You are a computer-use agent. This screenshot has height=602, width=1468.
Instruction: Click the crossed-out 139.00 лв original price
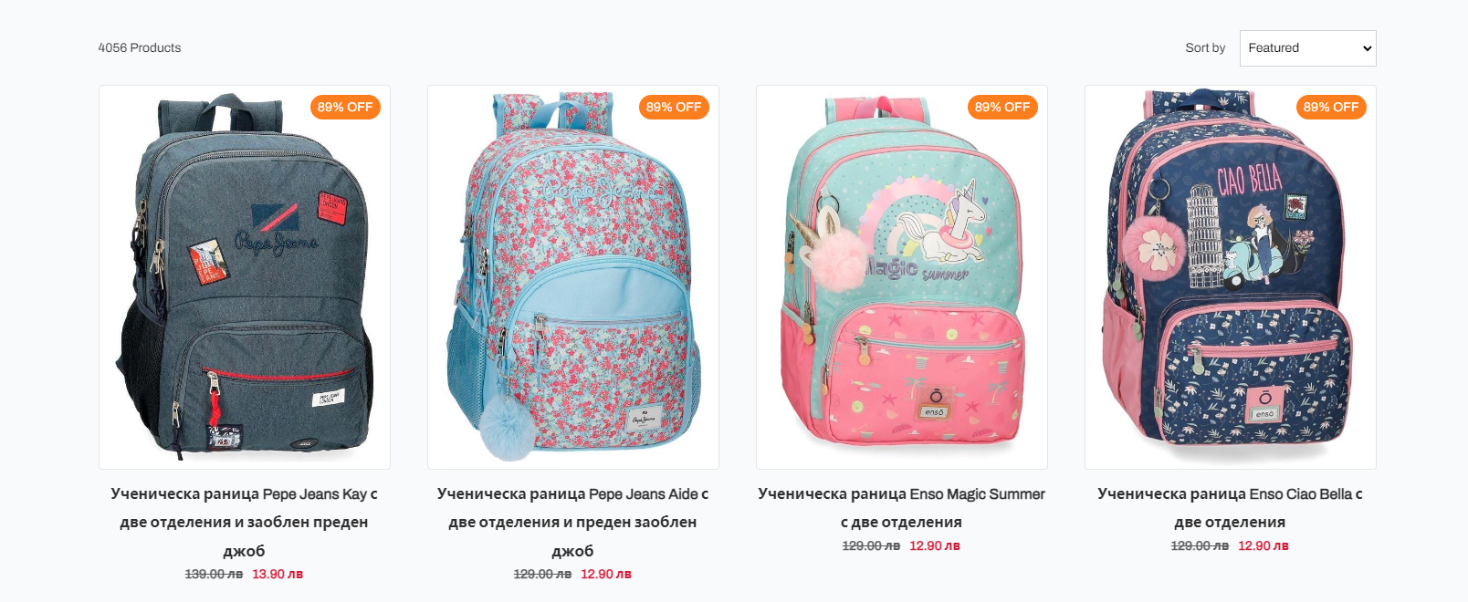point(214,574)
